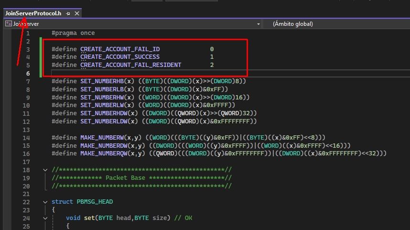The height and width of the screenshot is (230, 410).
Task: Click the SET_NUMBERLDW macro name
Action: coord(104,121)
